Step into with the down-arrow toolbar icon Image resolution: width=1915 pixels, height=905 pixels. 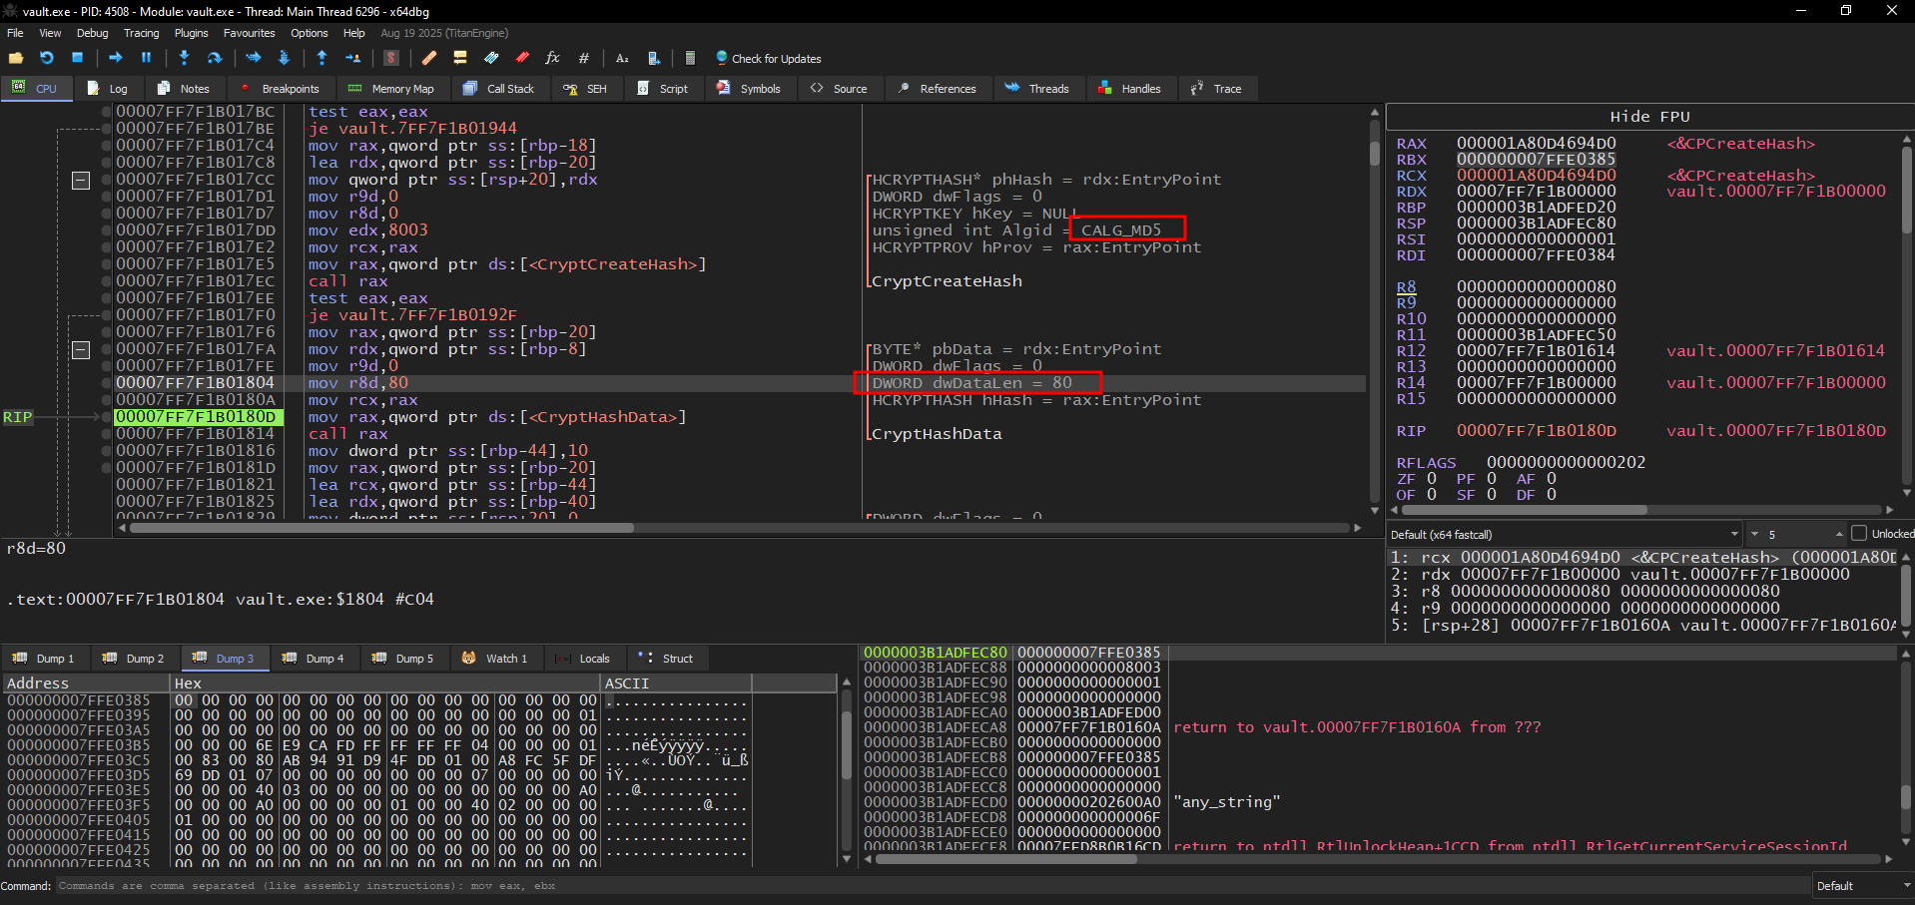coord(184,58)
